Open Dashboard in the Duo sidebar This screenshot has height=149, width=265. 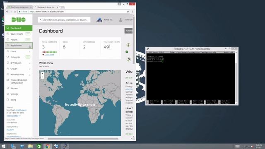tap(18, 28)
